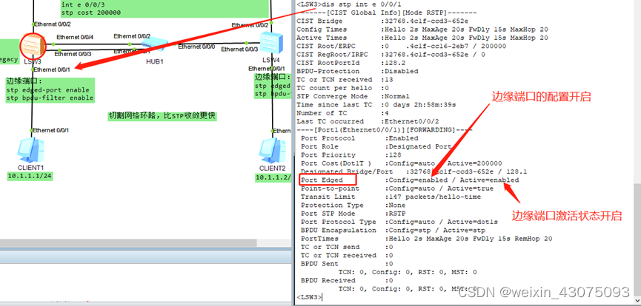Viewport: 641px width, 306px height.
Task: Click the 'Port Protocol Type' line
Action: point(399,222)
